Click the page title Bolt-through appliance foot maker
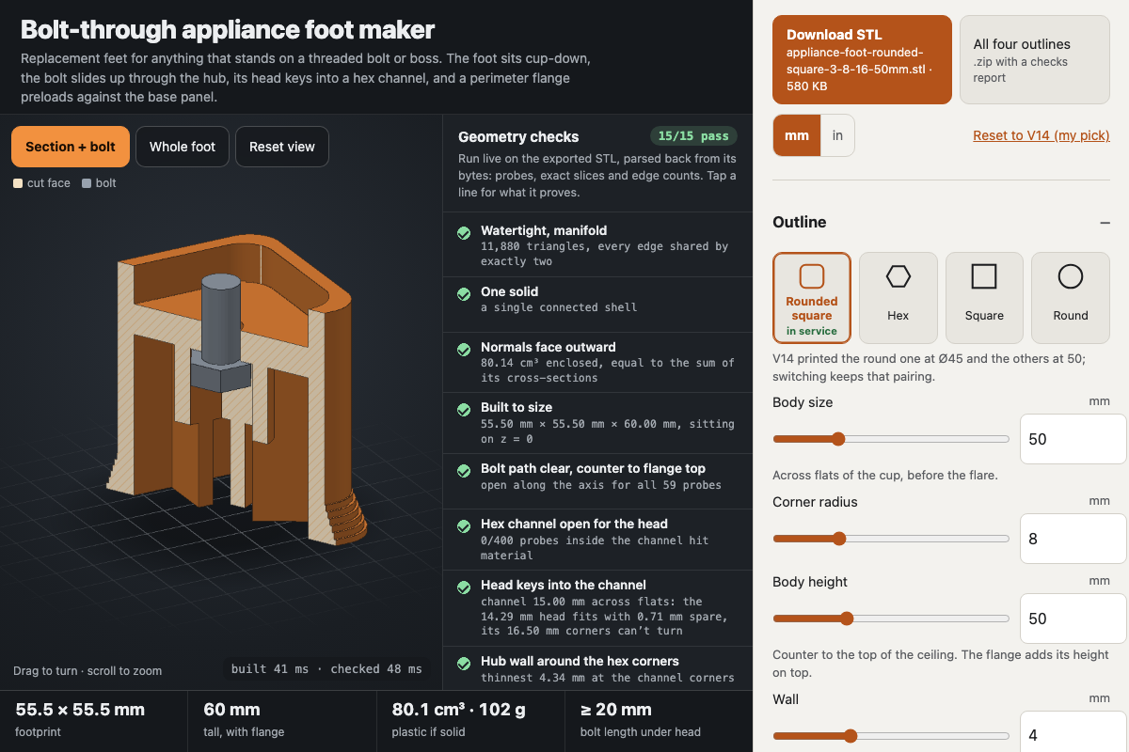 coord(228,29)
